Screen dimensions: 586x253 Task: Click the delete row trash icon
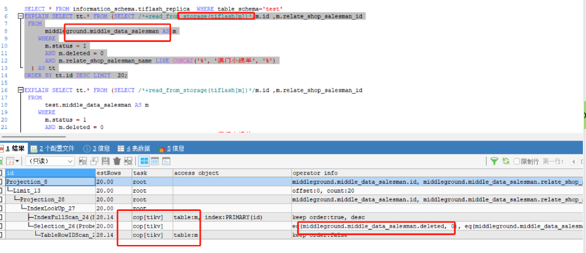click(117, 161)
